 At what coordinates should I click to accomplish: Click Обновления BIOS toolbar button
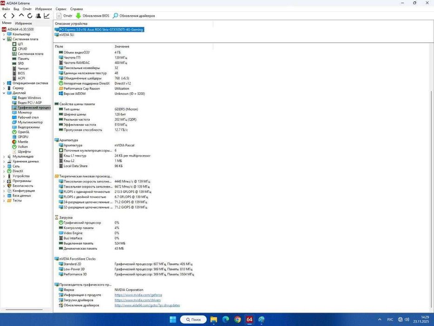(x=93, y=16)
